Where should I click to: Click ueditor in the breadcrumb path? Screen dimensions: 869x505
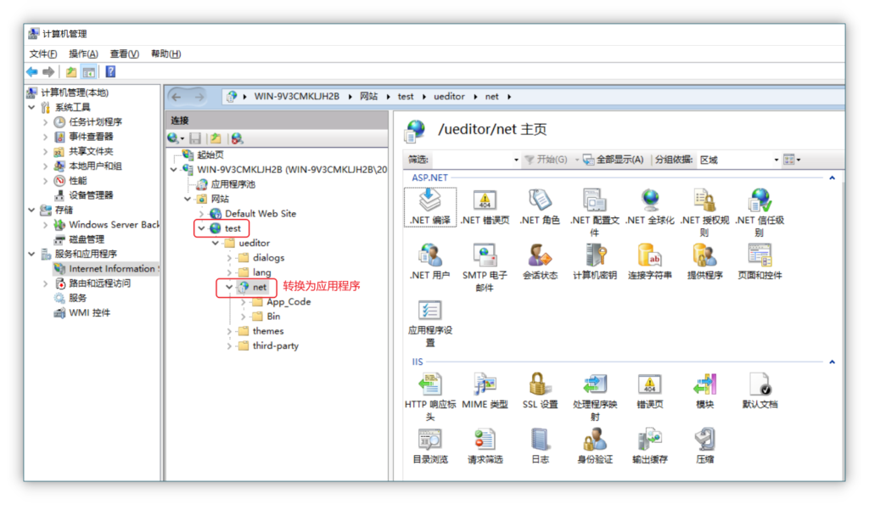449,97
